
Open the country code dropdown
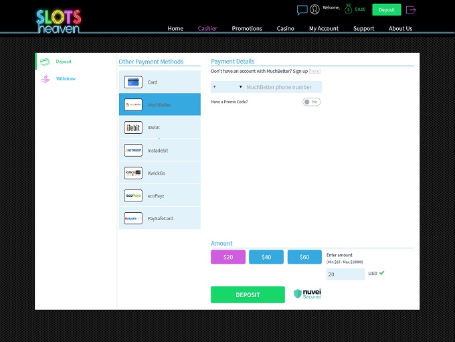[227, 87]
